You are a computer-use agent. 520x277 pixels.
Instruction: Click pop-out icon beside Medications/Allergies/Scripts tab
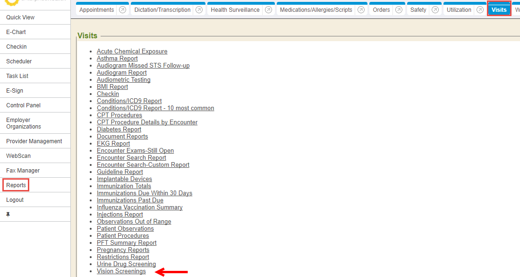coord(361,10)
